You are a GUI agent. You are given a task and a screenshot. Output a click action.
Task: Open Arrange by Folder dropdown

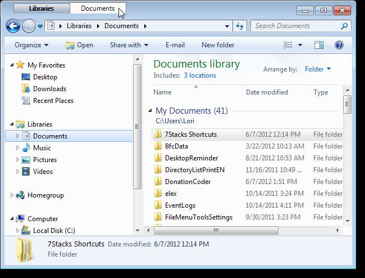[x=318, y=69]
